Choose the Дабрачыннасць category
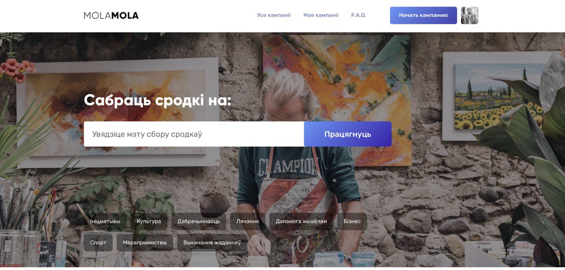 pyautogui.click(x=199, y=221)
